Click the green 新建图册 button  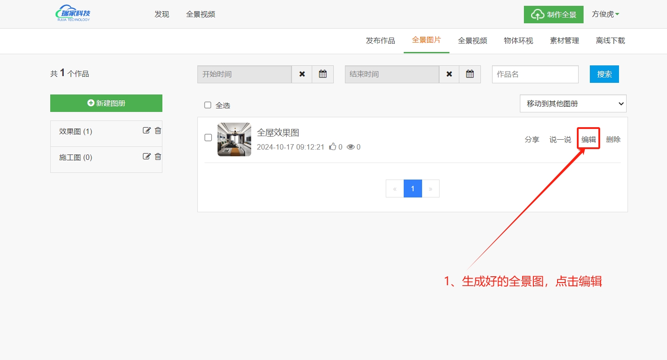tap(106, 103)
